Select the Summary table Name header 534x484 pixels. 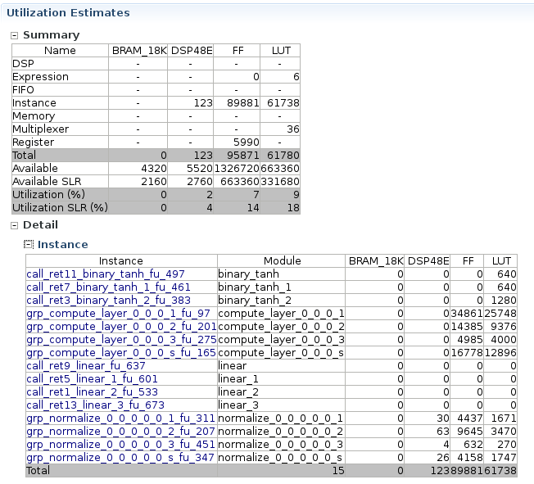(60, 51)
